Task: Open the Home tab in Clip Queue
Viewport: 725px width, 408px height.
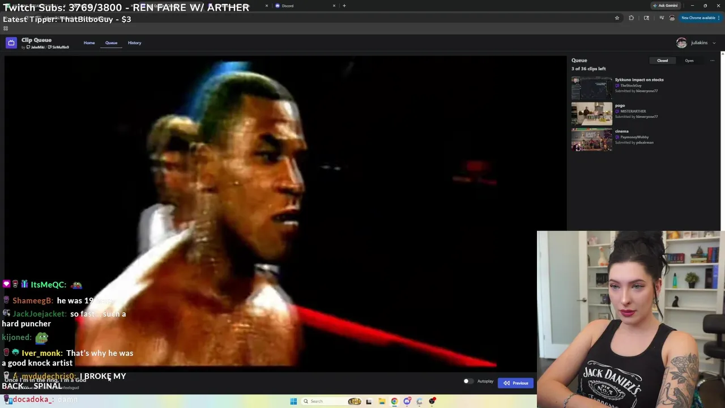Action: (89, 42)
